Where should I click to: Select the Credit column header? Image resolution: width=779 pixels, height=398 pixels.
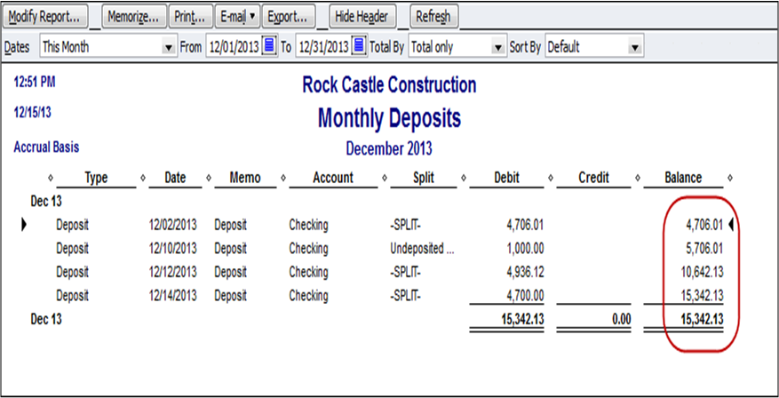[593, 178]
